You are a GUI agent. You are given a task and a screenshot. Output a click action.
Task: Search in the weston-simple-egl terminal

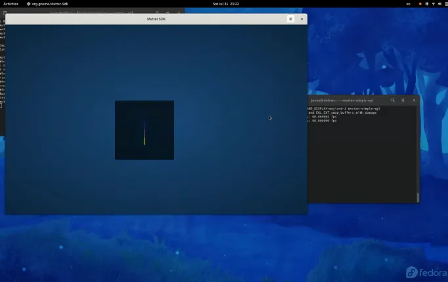(x=393, y=101)
